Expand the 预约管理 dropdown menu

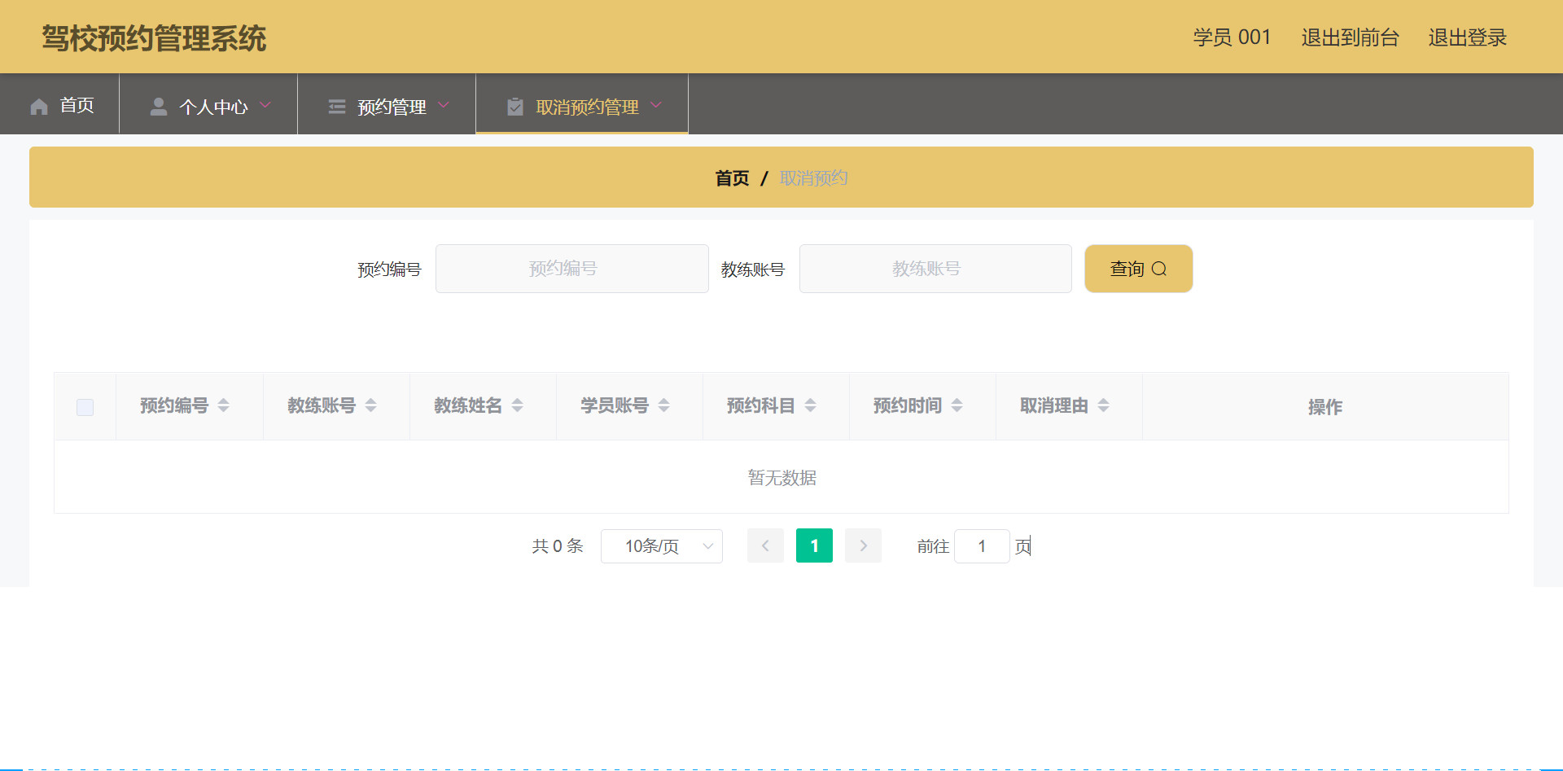444,105
